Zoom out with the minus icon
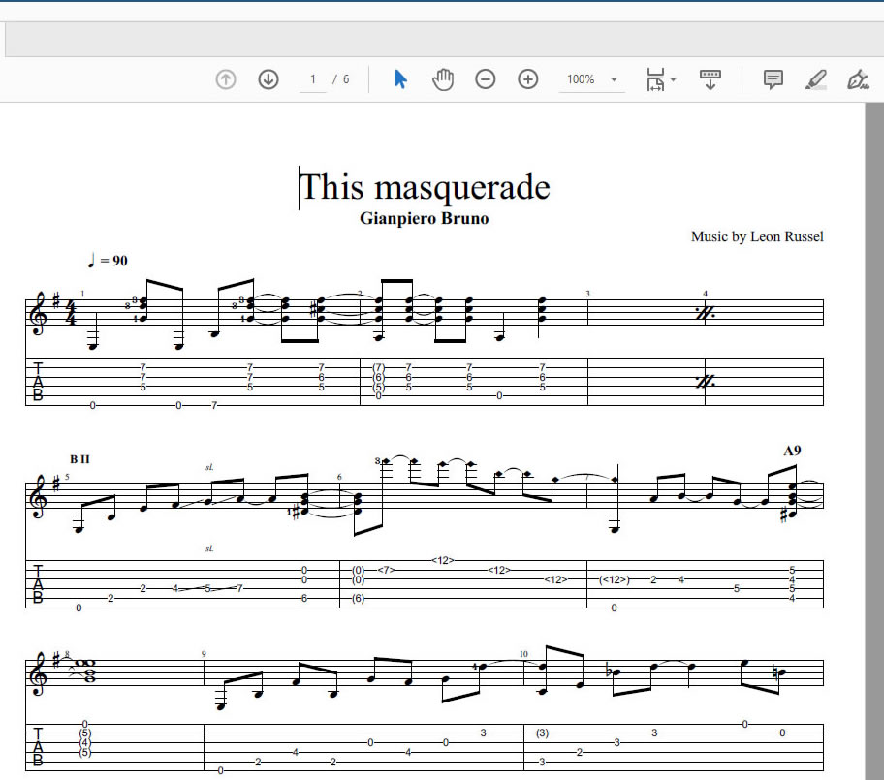The image size is (884, 780). click(x=486, y=79)
